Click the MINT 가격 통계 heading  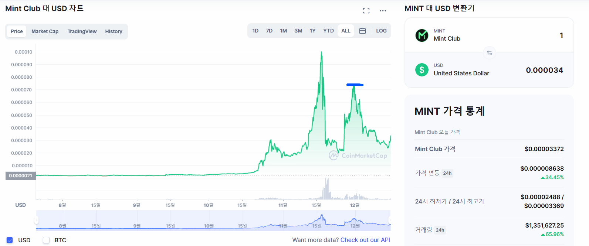(450, 111)
